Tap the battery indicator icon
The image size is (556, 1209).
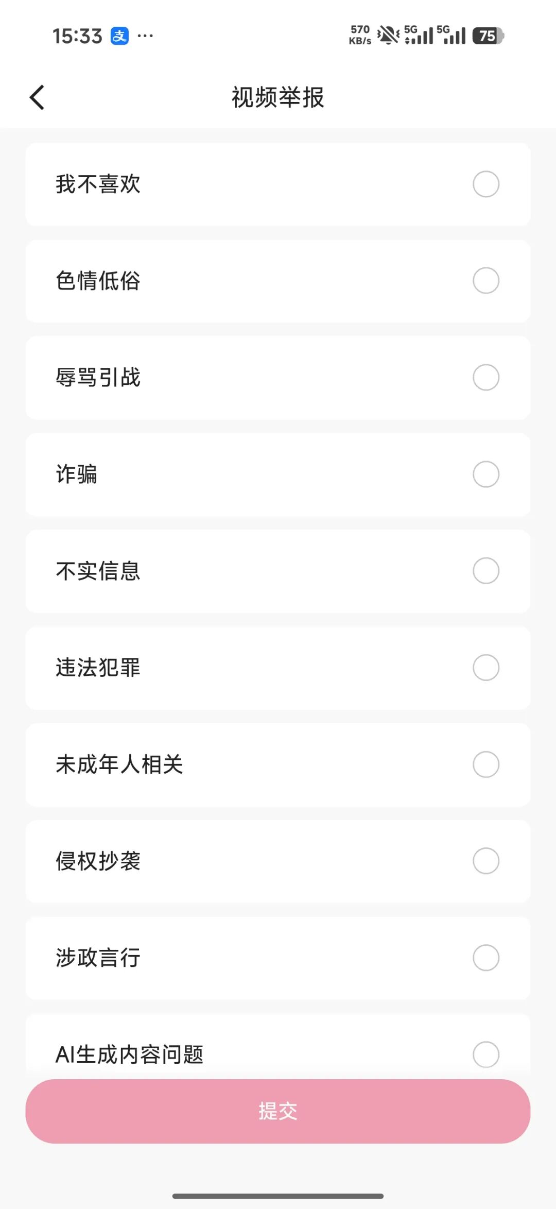pyautogui.click(x=488, y=36)
